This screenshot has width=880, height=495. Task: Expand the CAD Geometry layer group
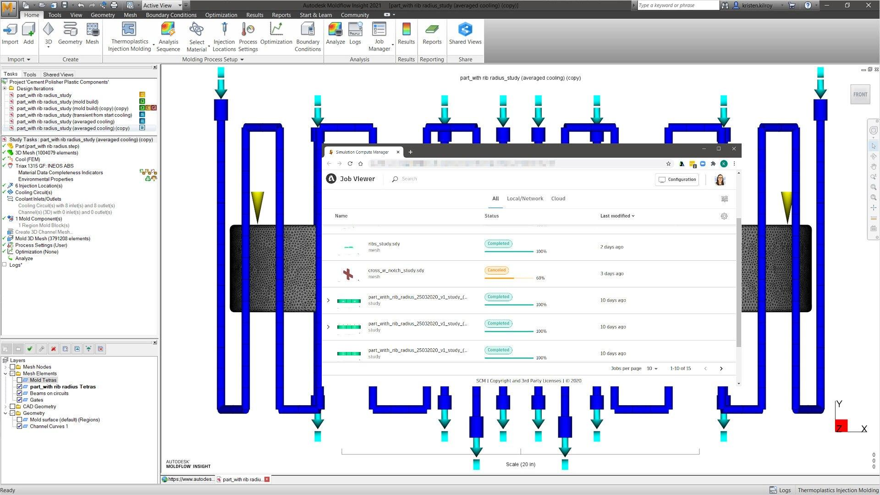[x=5, y=407]
